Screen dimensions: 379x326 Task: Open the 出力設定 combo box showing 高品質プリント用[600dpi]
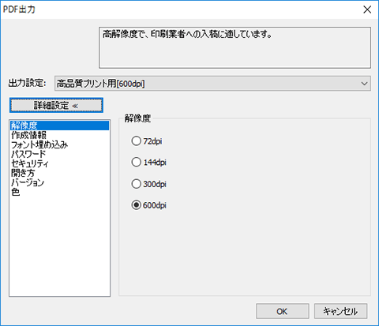212,84
